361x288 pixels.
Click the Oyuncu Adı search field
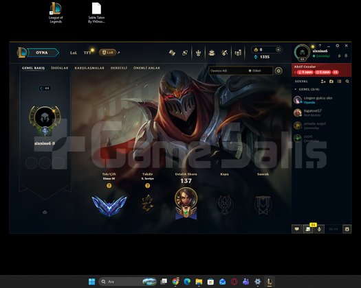(228, 71)
